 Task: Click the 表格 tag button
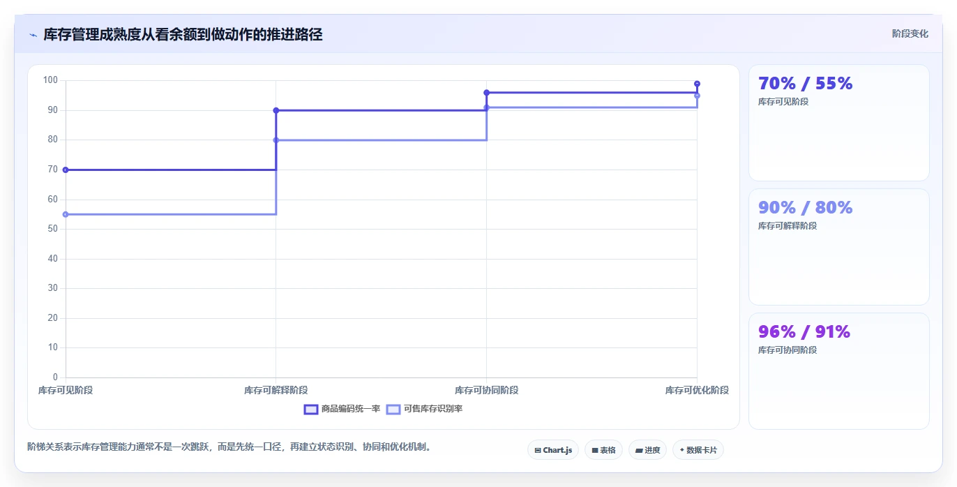point(603,450)
